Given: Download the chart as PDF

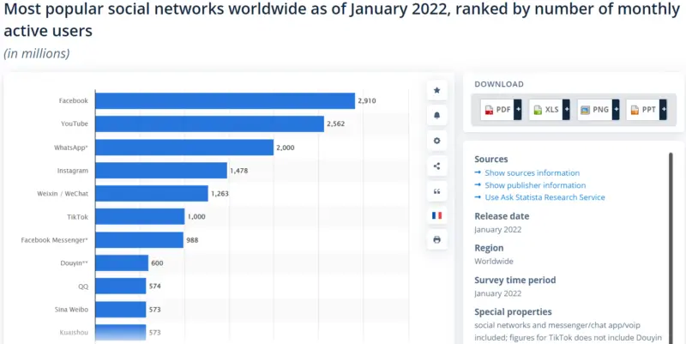Looking at the screenshot, I should point(496,110).
